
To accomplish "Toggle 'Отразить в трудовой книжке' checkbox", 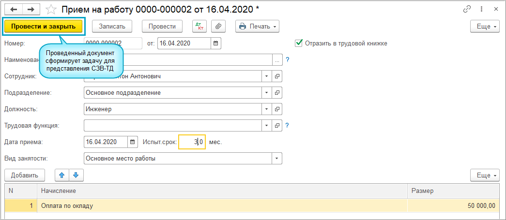I will tap(298, 43).
